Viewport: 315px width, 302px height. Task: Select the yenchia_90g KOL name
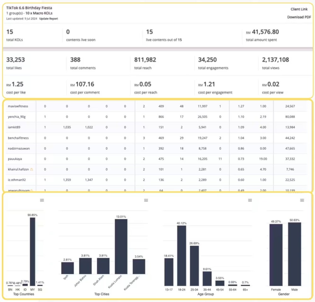click(x=17, y=117)
